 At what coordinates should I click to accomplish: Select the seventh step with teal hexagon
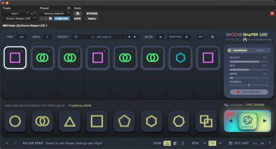click(x=180, y=58)
